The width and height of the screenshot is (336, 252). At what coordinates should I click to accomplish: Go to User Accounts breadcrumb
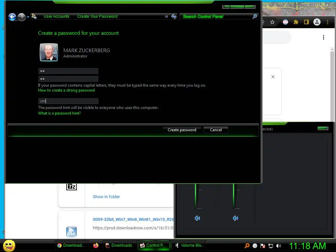(56, 16)
